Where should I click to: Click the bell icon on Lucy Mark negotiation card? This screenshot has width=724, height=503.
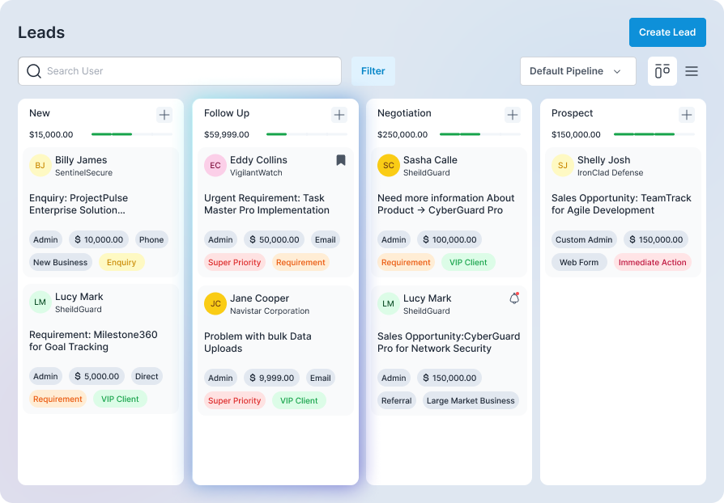513,298
